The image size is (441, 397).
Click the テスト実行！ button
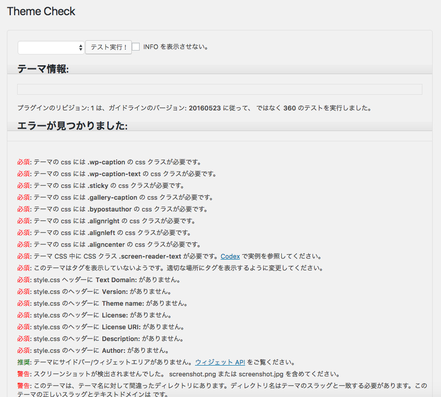109,47
